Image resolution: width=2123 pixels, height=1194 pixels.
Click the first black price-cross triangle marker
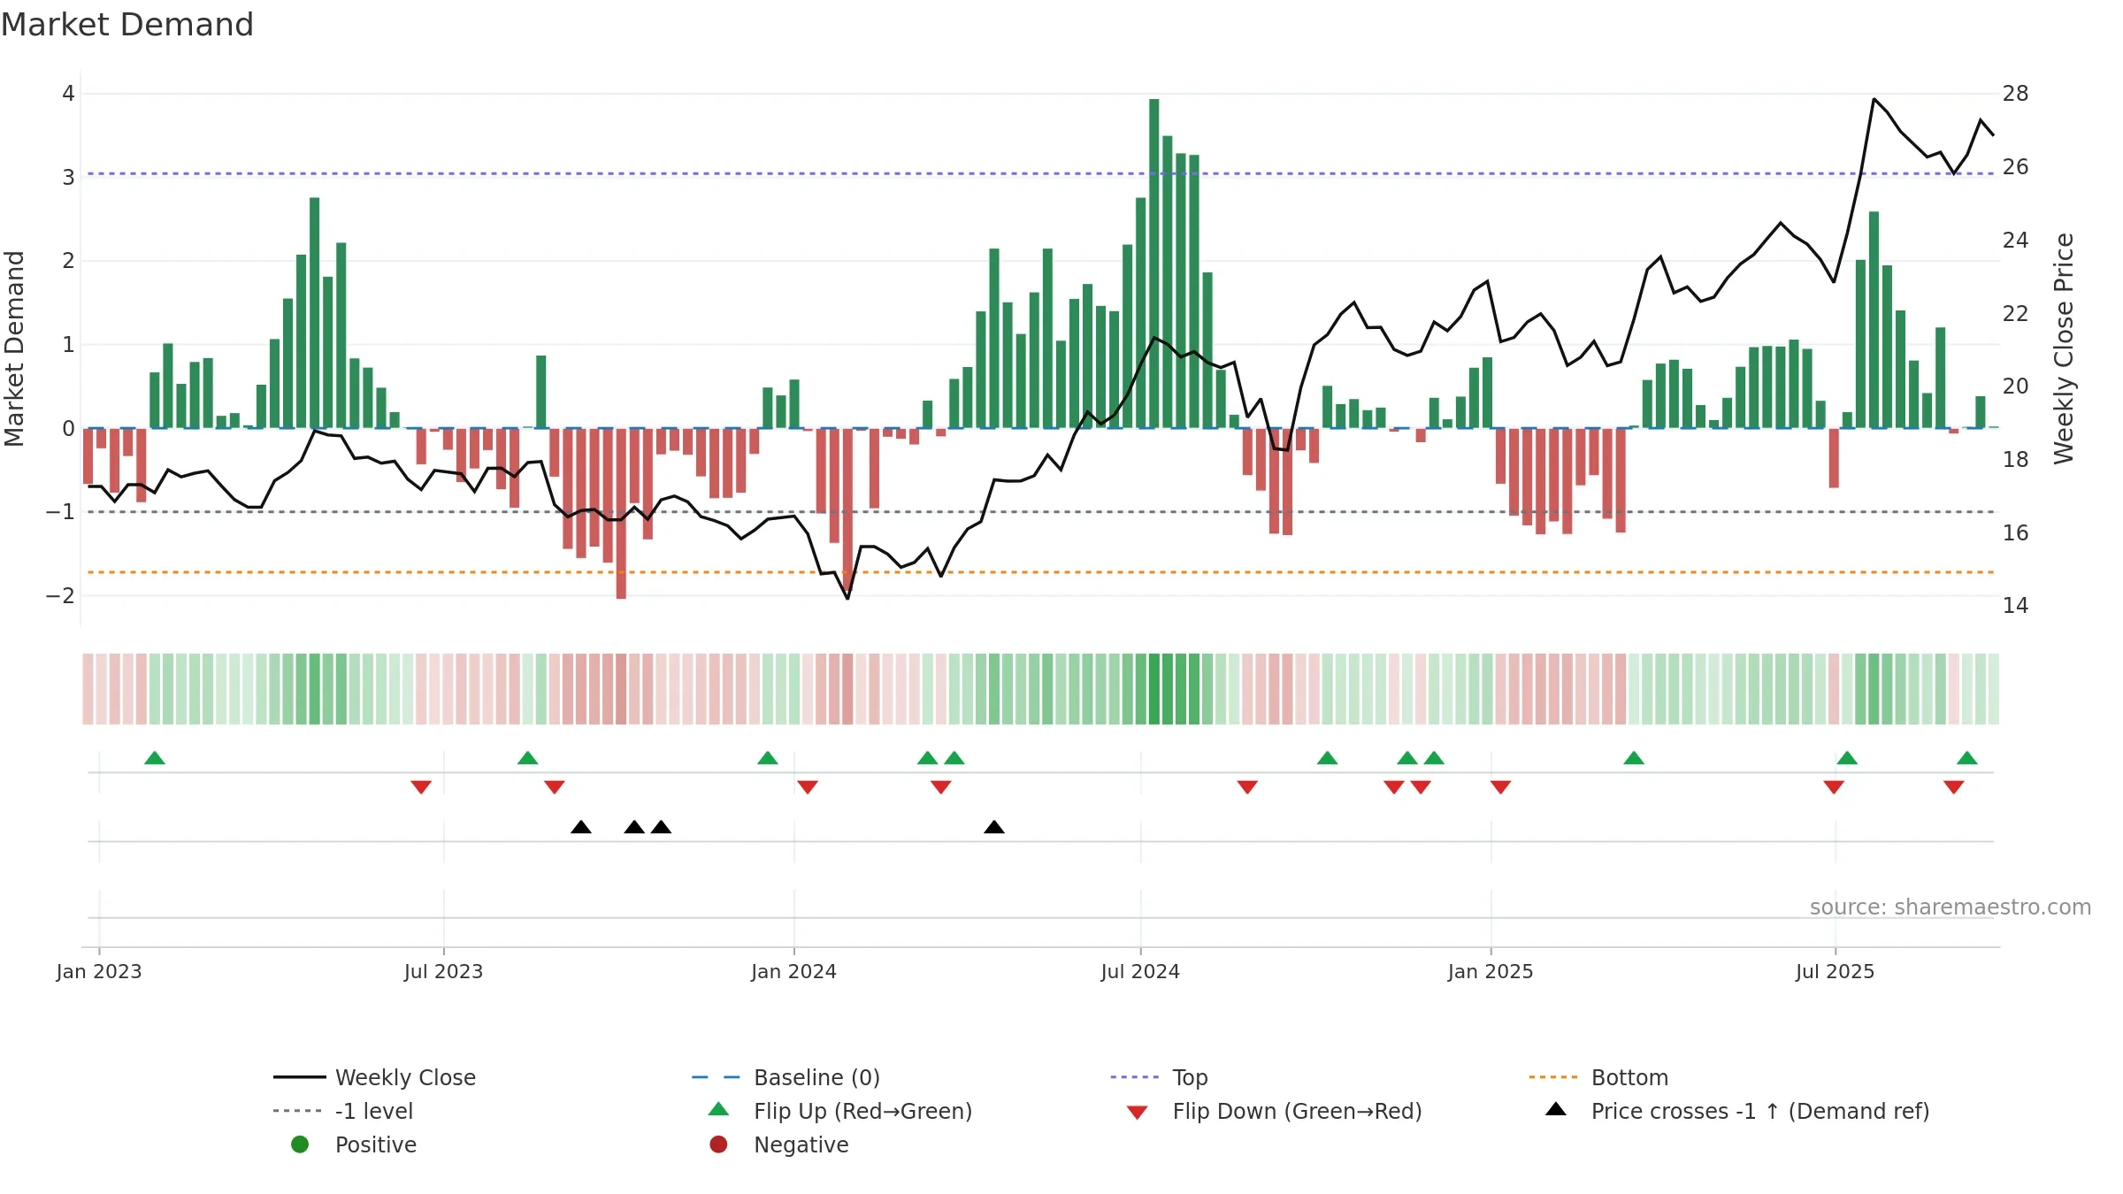(581, 827)
